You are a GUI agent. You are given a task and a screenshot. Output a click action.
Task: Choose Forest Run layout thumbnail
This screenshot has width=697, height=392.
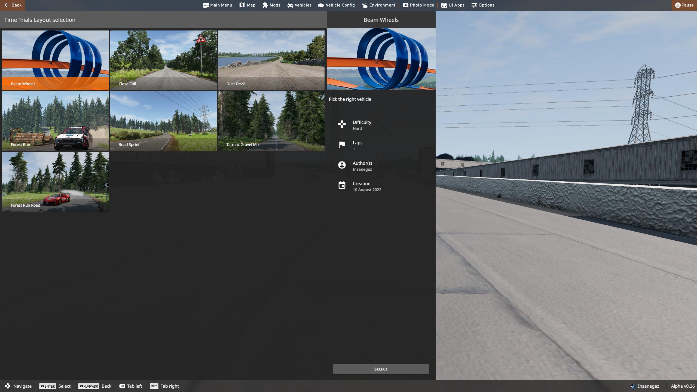55,121
